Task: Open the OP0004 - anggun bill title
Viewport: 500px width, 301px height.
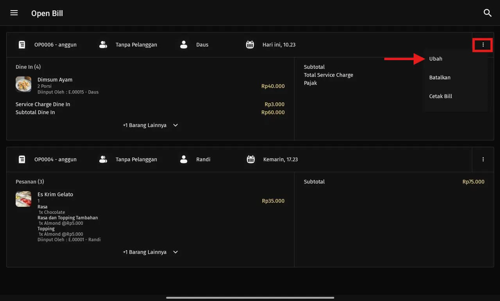Action: pyautogui.click(x=56, y=159)
